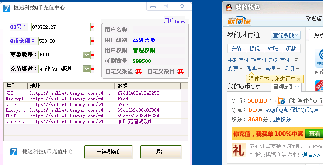The image size is (323, 165).
Task: Click the 一键刷Q币 button
Action: [108, 152]
